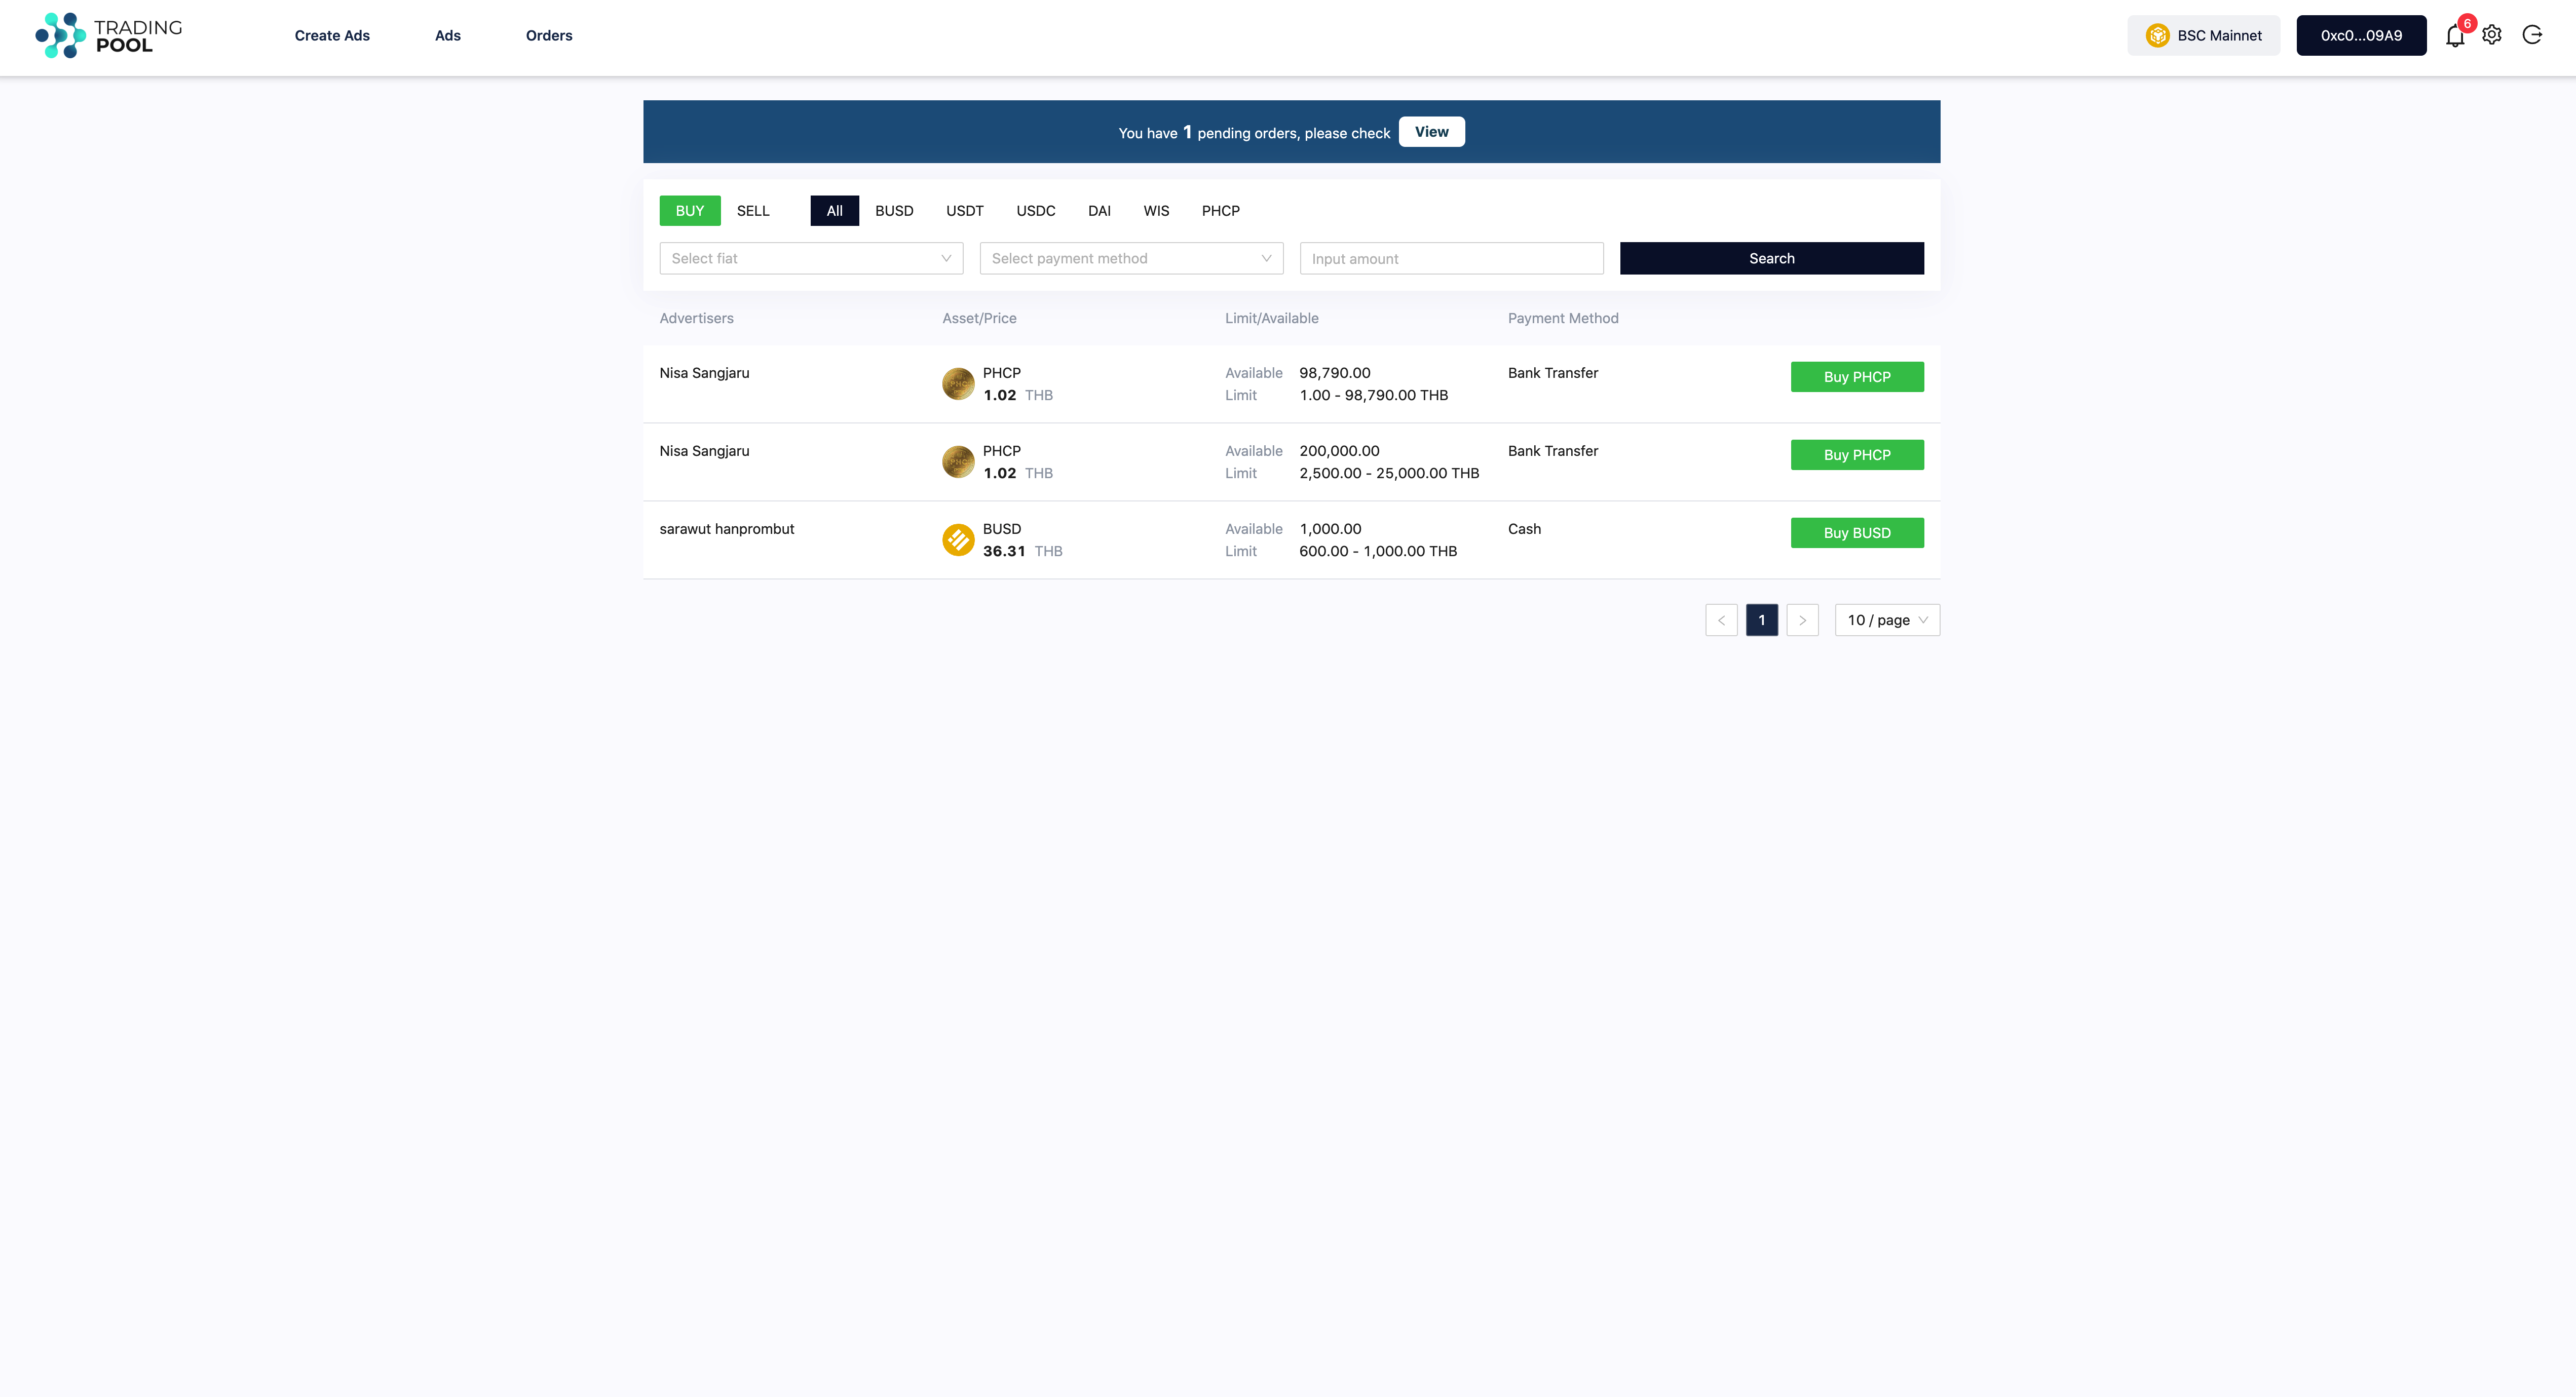Open the 10 / page size dropdown
The image size is (2576, 1397).
tap(1886, 620)
